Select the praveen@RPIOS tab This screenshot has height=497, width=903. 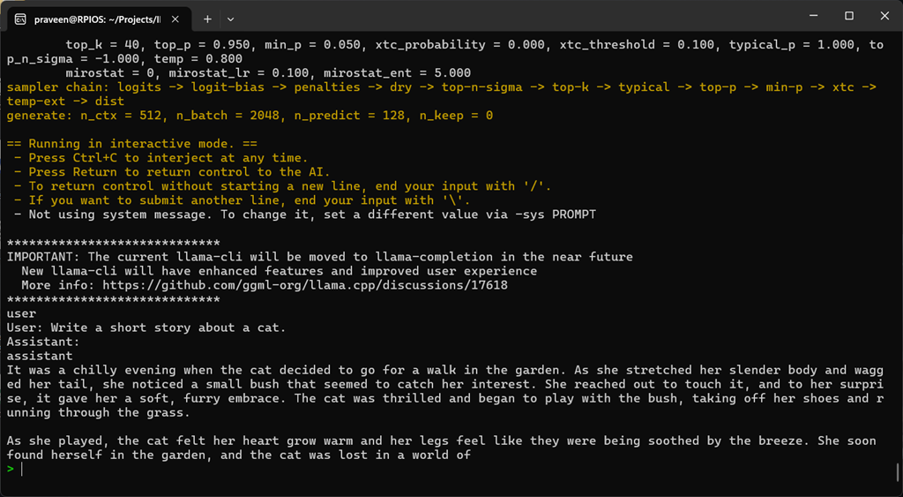(x=97, y=19)
